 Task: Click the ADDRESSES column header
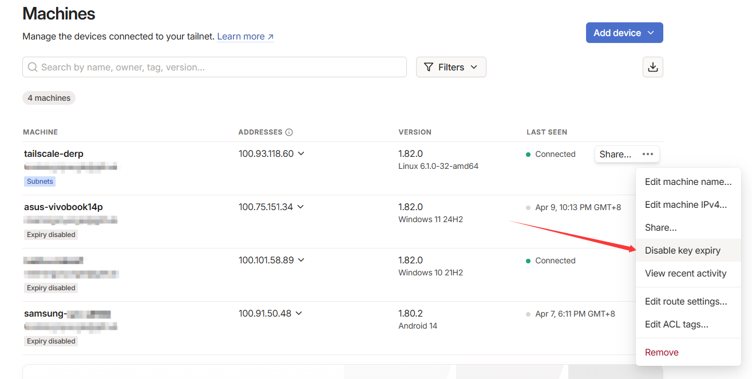click(260, 132)
